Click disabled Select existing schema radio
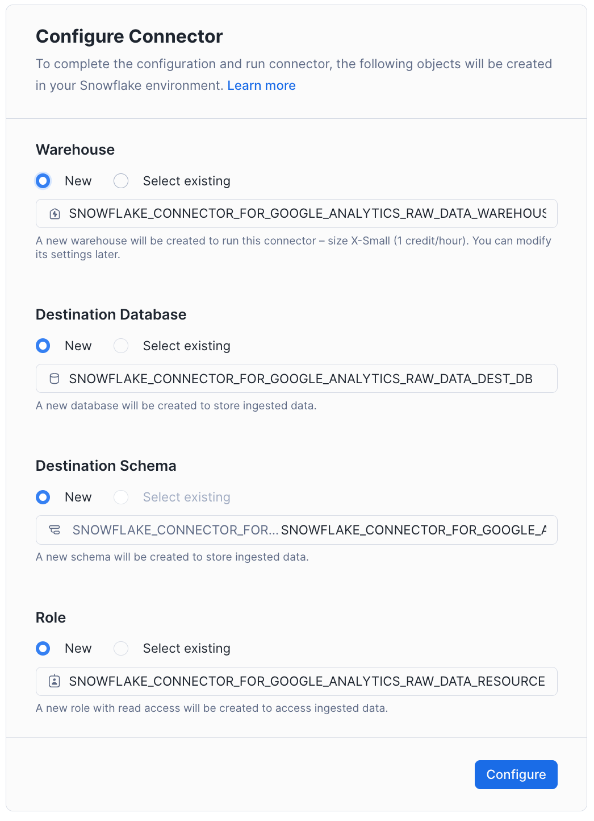 [x=121, y=497]
